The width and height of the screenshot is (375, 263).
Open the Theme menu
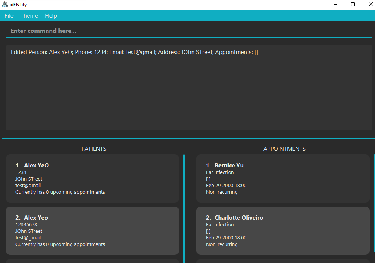coord(29,16)
